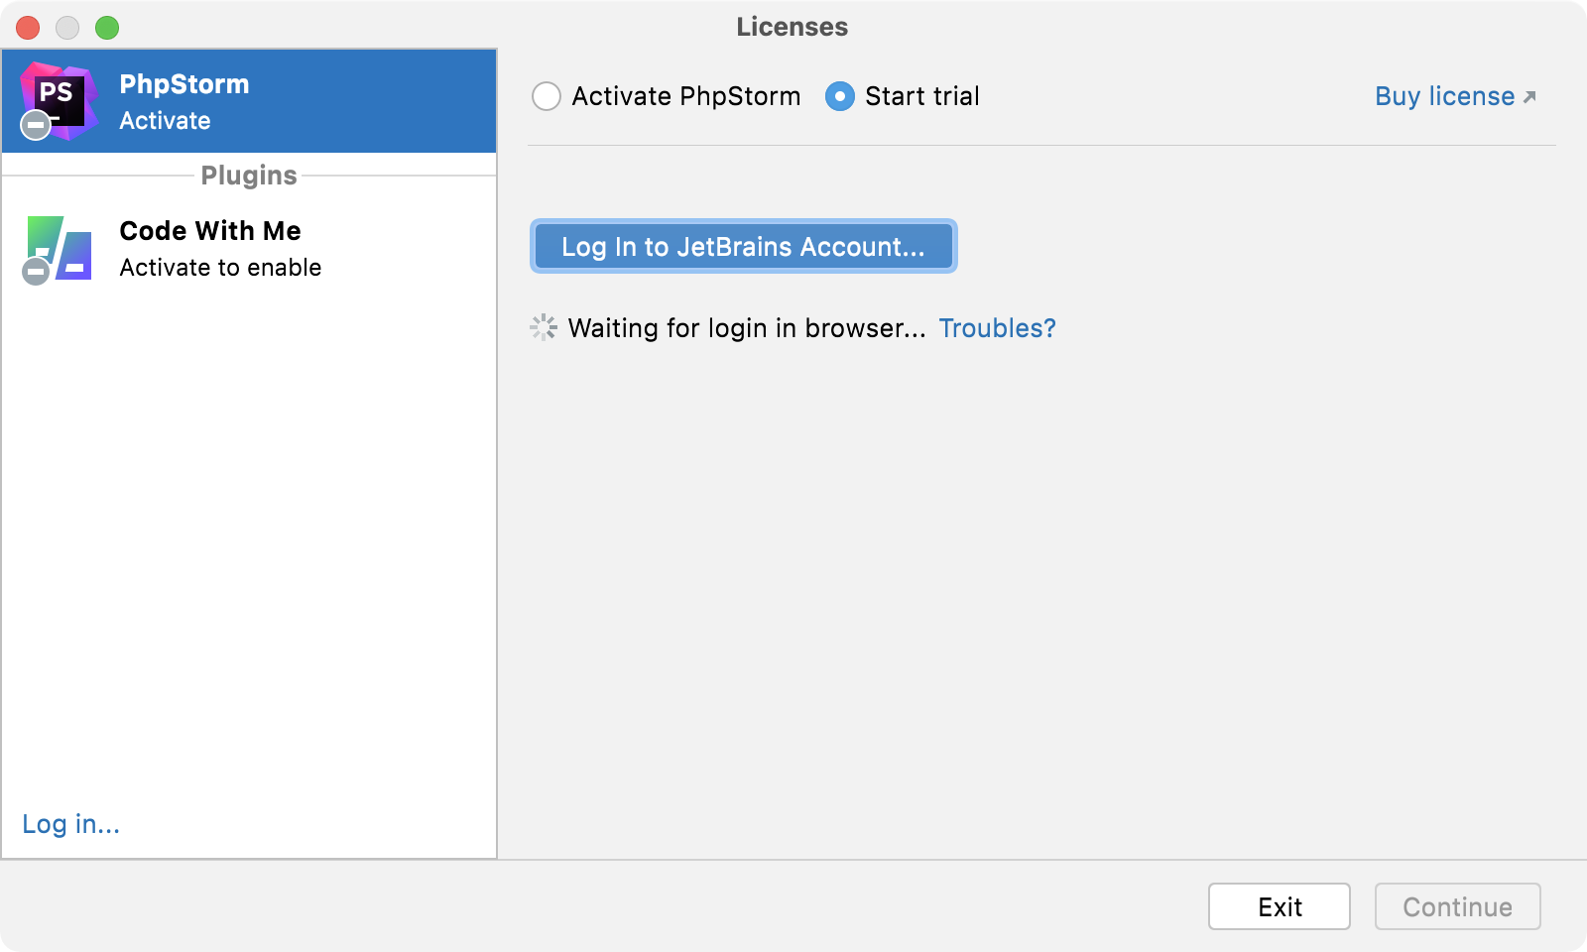Select the Activate PhpStorm radio button

tap(546, 96)
